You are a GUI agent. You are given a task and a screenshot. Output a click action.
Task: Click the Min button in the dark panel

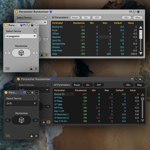click(128, 85)
